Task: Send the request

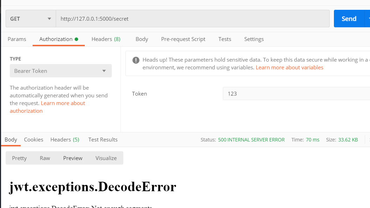Action: click(349, 19)
